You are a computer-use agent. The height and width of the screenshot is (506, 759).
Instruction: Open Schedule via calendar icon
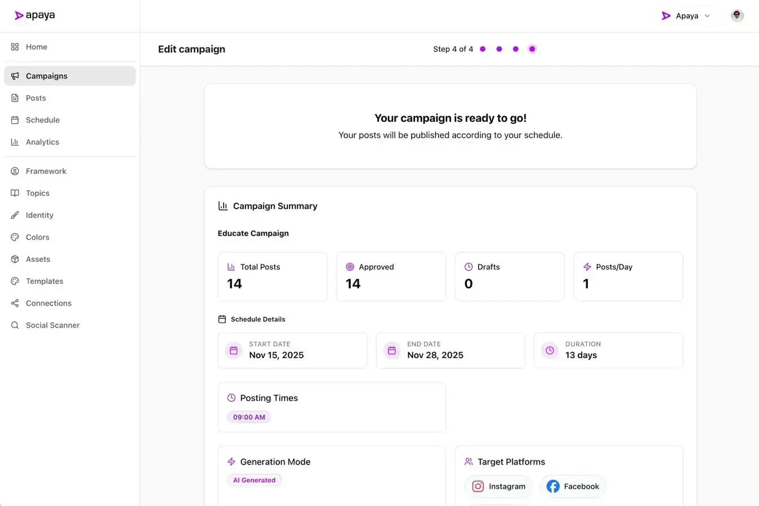point(15,120)
